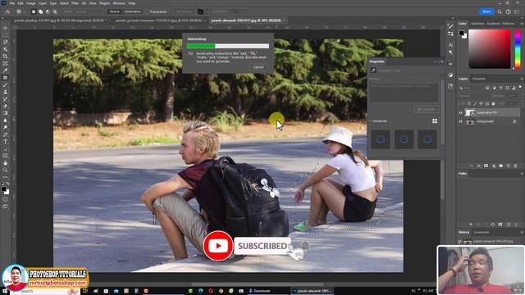The width and height of the screenshot is (525, 295).
Task: Click the Use Pattern button
Action: tap(184, 11)
